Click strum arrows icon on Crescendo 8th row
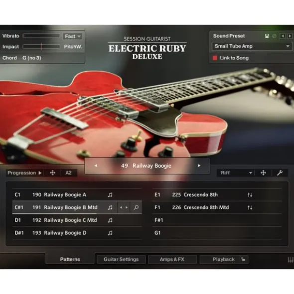The width and height of the screenshot is (294, 294). pyautogui.click(x=250, y=195)
